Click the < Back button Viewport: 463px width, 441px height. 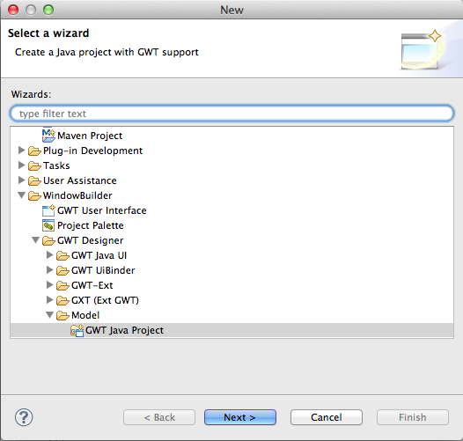[x=159, y=417]
